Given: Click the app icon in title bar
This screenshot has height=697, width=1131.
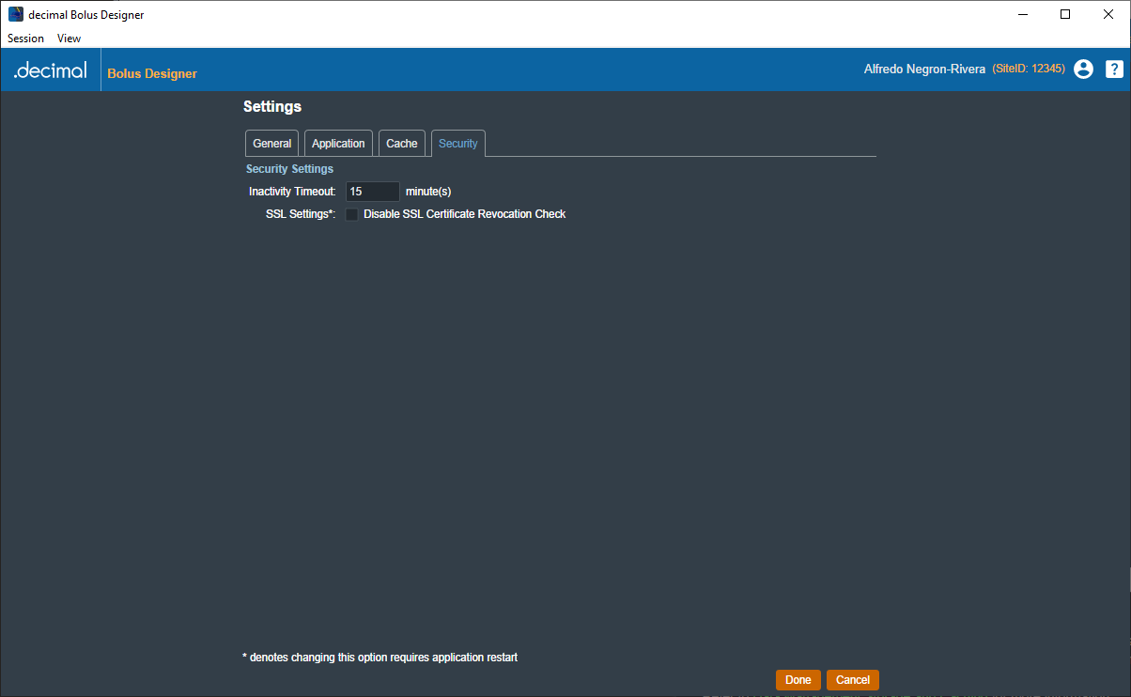Looking at the screenshot, I should [16, 15].
